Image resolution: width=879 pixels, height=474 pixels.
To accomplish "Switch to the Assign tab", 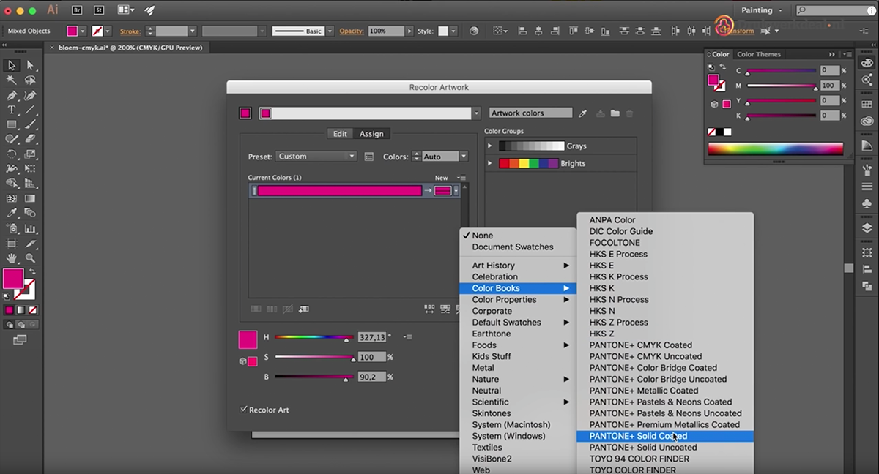I will (371, 134).
